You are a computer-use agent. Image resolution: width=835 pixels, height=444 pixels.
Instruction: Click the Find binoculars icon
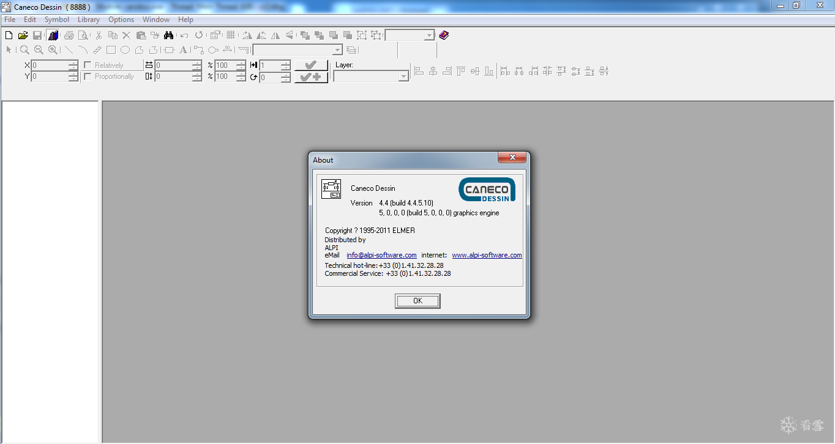(168, 35)
